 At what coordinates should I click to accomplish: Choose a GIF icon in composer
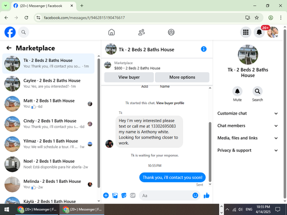coord(133,196)
